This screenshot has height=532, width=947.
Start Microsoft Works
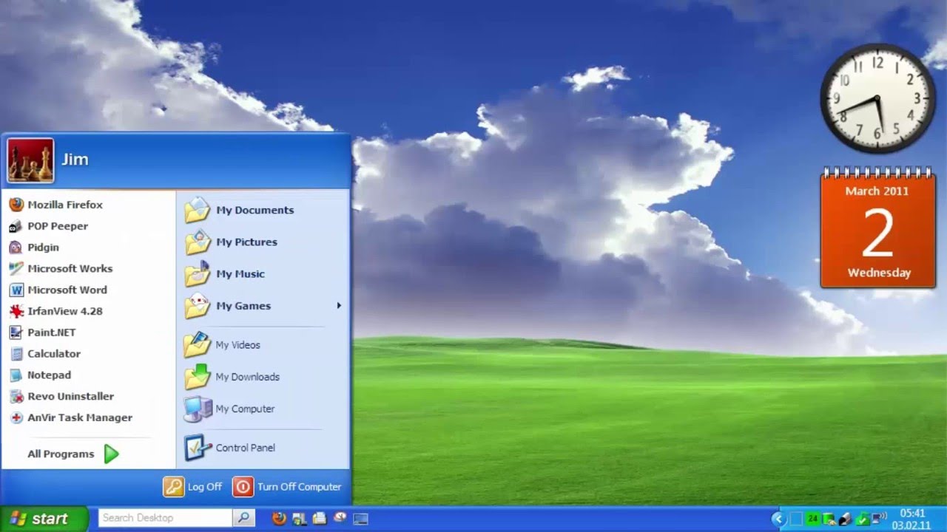pos(61,269)
